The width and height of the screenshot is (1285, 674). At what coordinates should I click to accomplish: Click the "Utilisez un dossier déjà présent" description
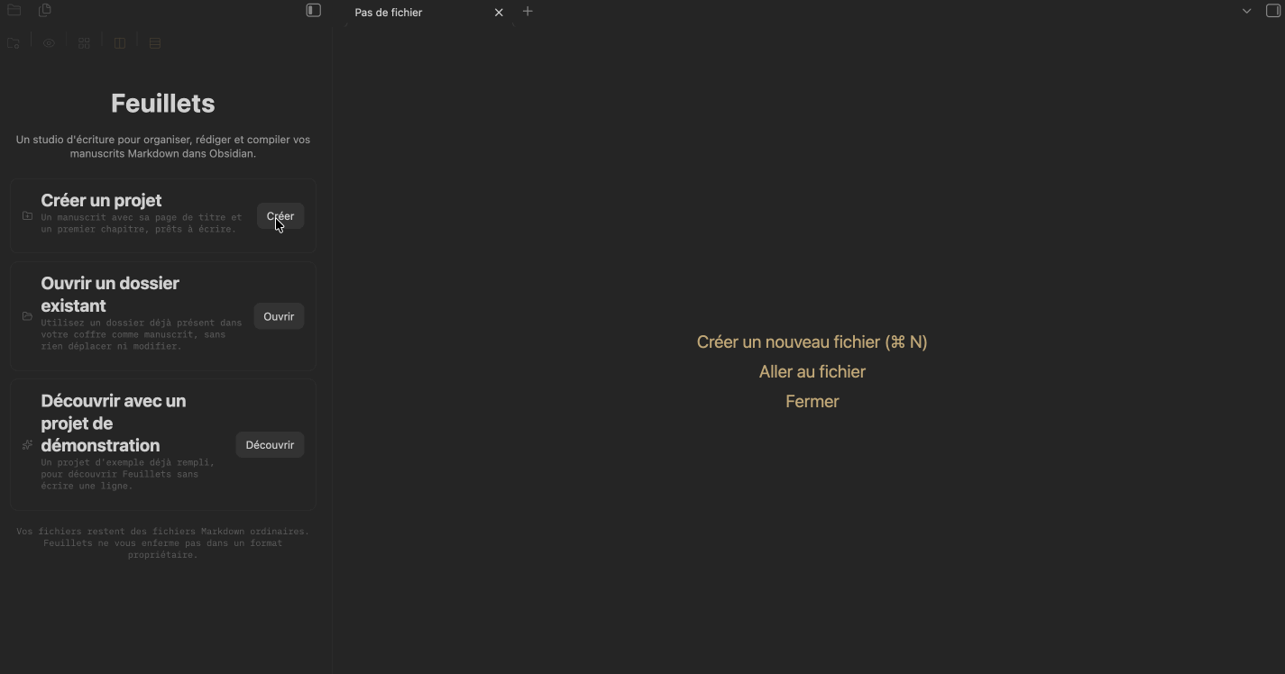(142, 334)
